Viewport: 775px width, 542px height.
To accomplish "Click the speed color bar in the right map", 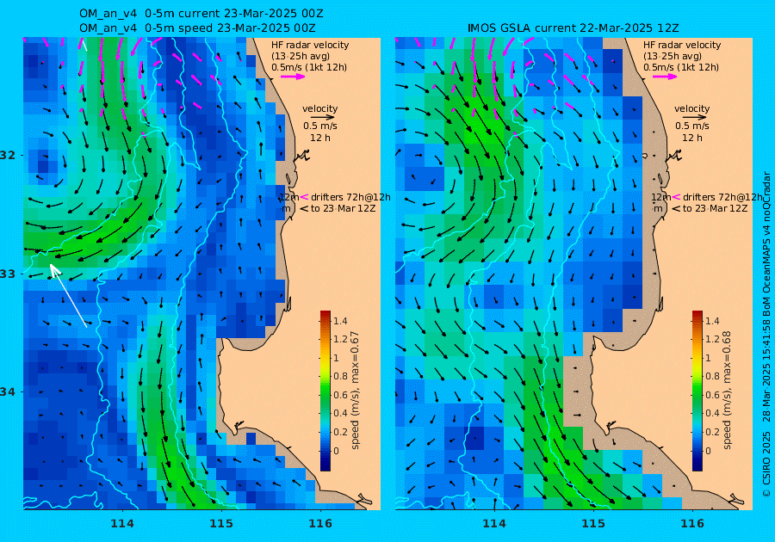I will point(697,391).
